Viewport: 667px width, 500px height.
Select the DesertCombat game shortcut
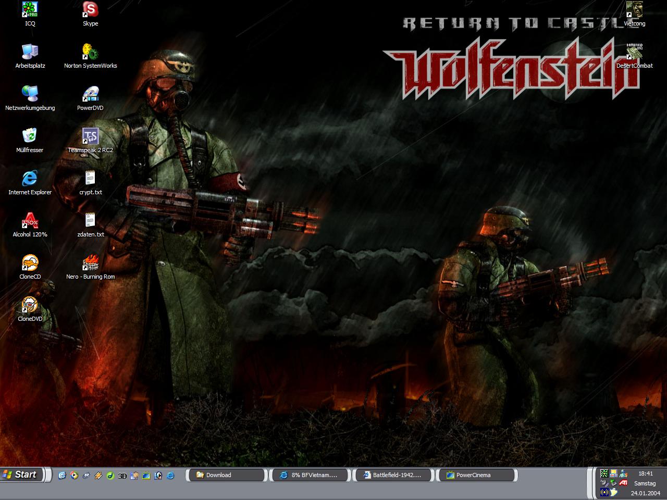634,52
